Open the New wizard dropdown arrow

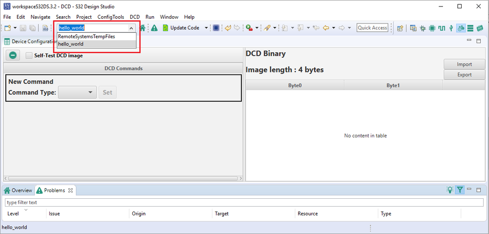point(15,28)
